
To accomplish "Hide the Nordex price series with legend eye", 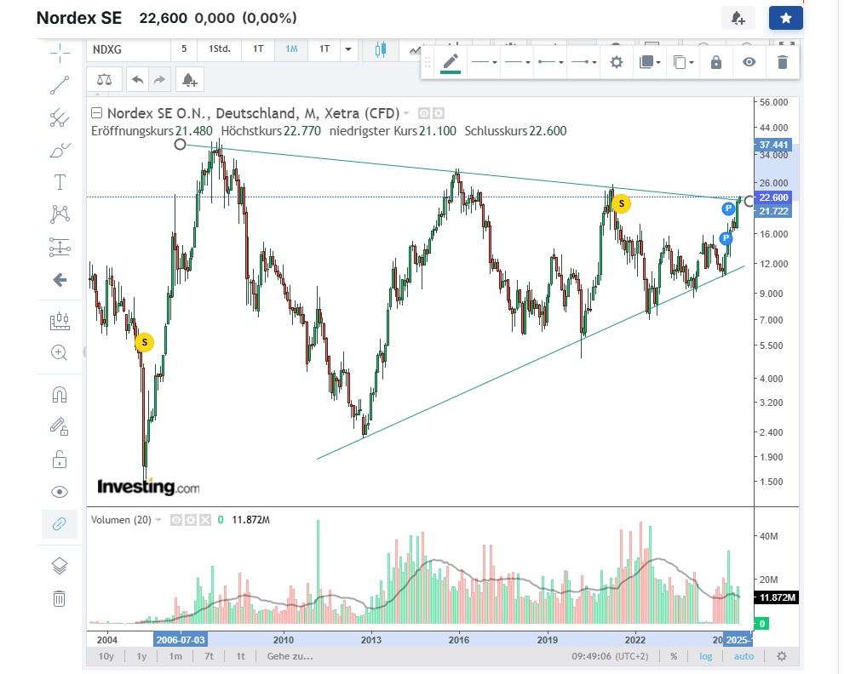I will click(x=424, y=113).
